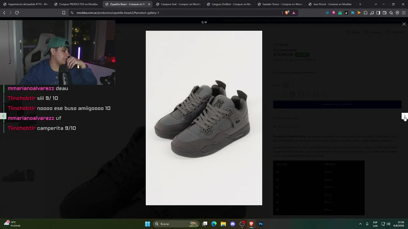Viewport: 408px width, 229px height.
Task: Click the green arrow beside the chat overlay
Action: click(3, 116)
